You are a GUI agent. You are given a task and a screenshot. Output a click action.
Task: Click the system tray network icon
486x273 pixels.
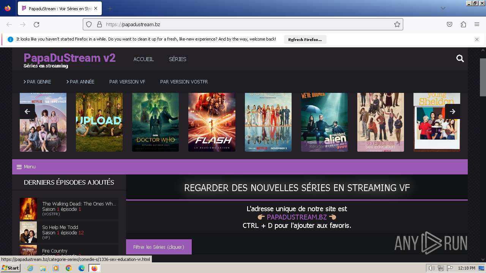click(x=441, y=268)
